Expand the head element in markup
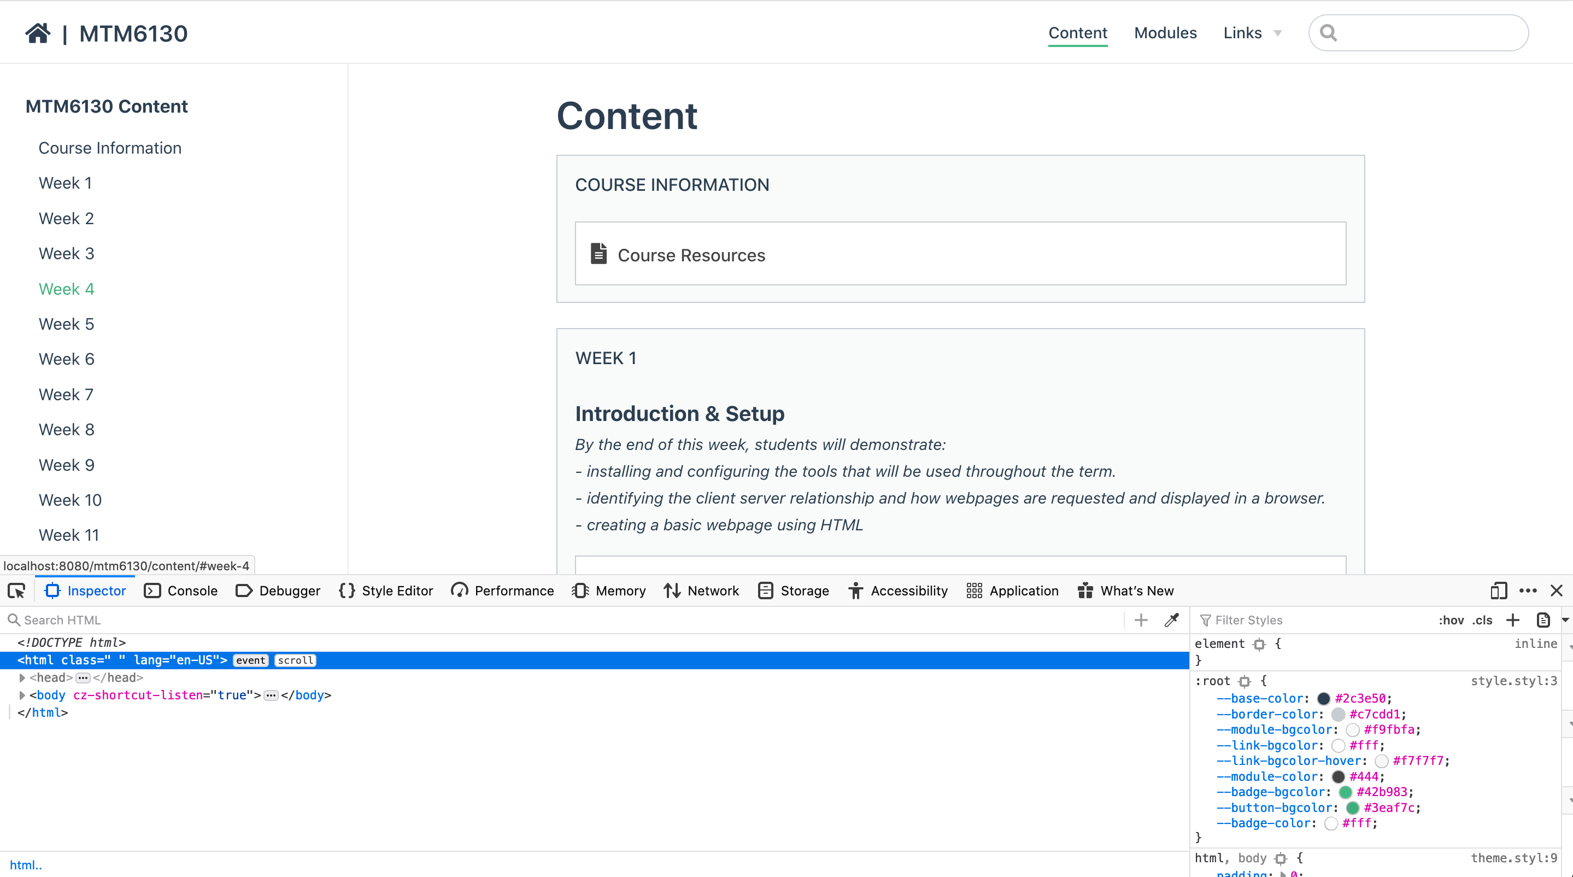The width and height of the screenshot is (1573, 877). (22, 677)
